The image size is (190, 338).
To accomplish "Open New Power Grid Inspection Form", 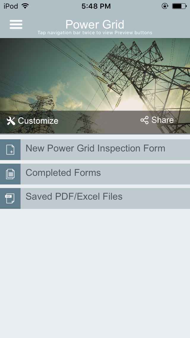I will click(95, 150).
